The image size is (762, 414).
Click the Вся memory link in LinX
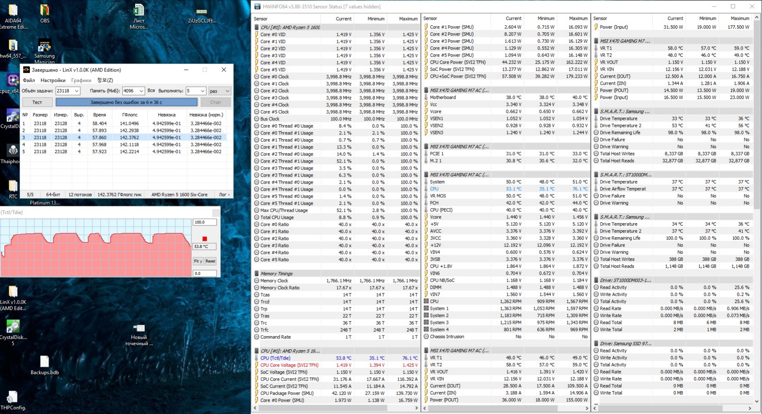(151, 91)
